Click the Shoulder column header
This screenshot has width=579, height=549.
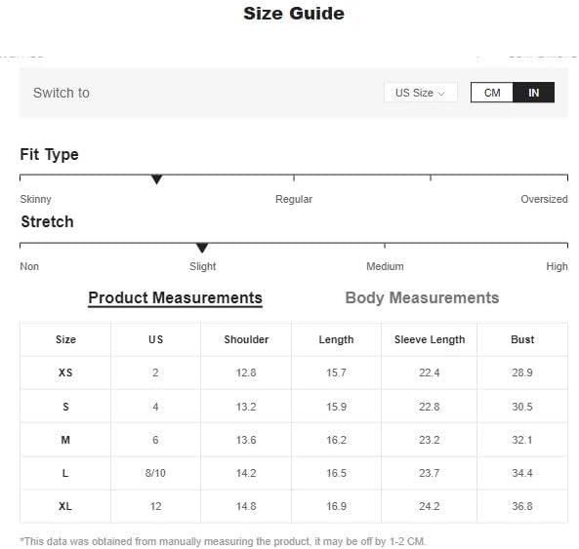(246, 339)
